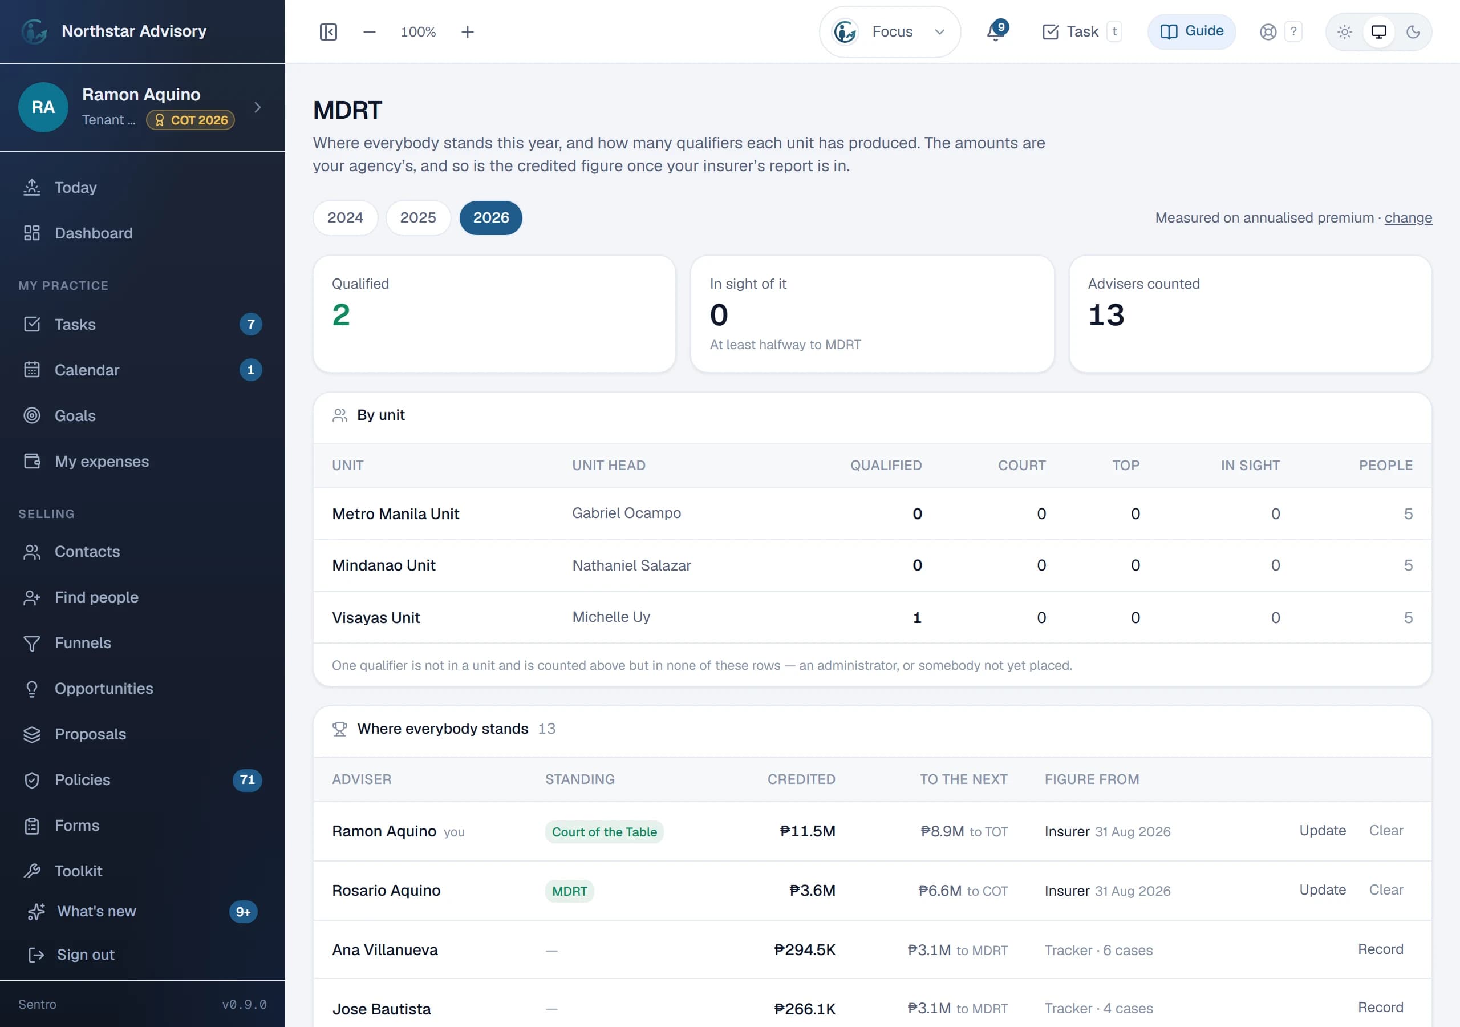Zoom out with the minus icon
This screenshot has height=1027, width=1460.
coord(370,32)
